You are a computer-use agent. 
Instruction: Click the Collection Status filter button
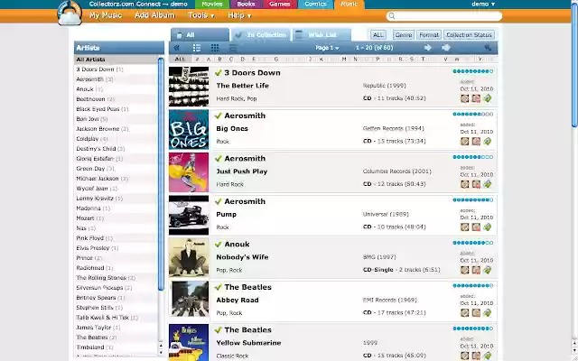(469, 35)
